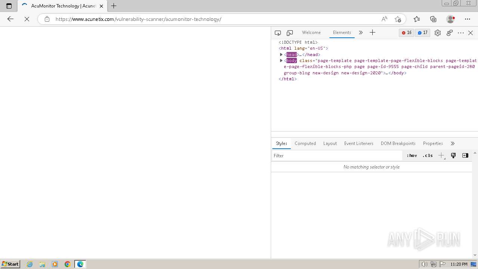Viewport: 478px width, 269px height.
Task: Close the AcuMonitor Technology tab
Action: tap(101, 6)
